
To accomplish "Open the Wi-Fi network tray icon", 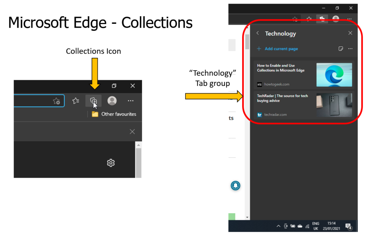I will tap(307, 226).
